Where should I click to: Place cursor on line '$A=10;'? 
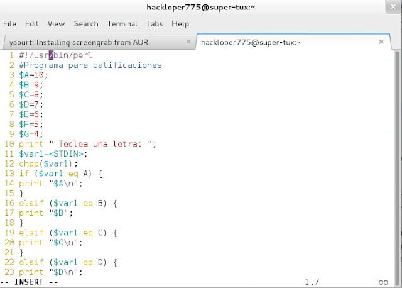[x=33, y=75]
